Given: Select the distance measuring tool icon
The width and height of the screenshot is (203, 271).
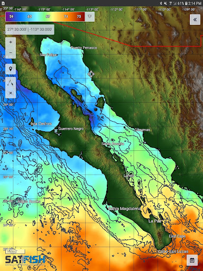Looking at the screenshot, I should [11, 83].
